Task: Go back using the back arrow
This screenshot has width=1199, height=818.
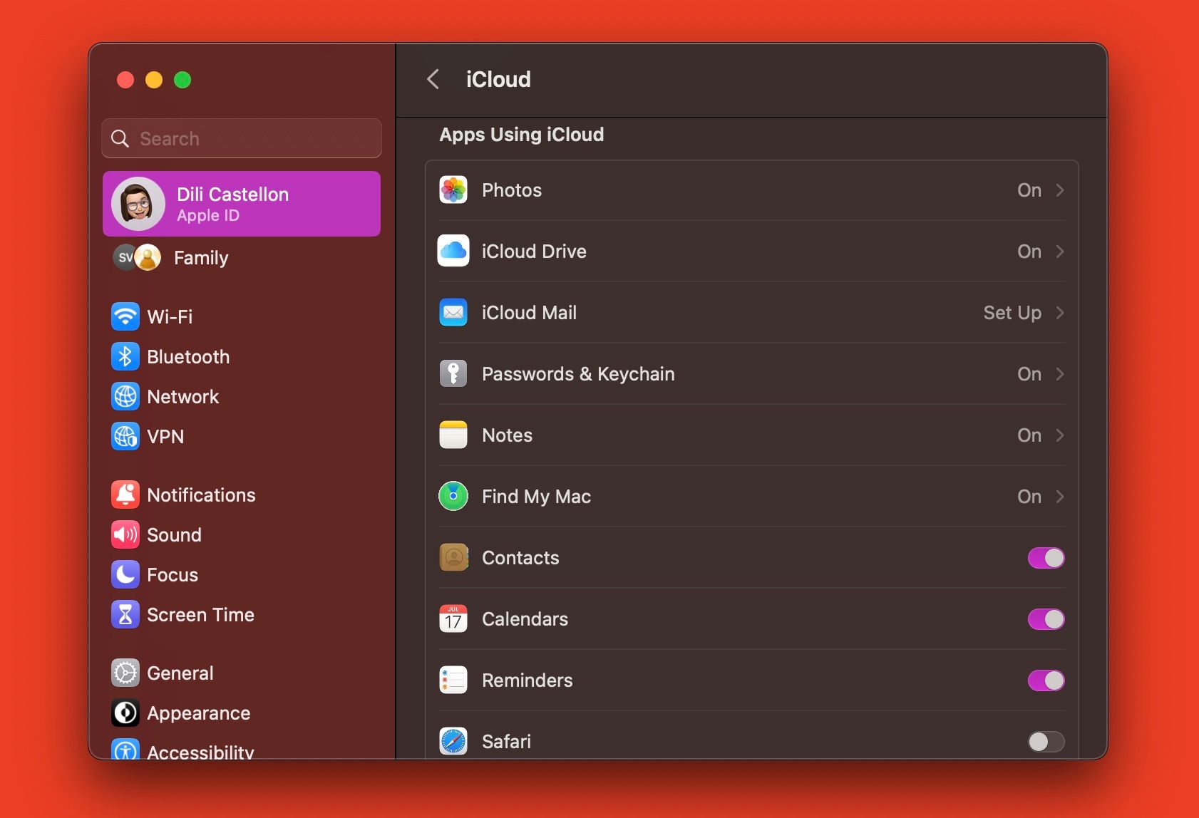Action: (x=433, y=79)
